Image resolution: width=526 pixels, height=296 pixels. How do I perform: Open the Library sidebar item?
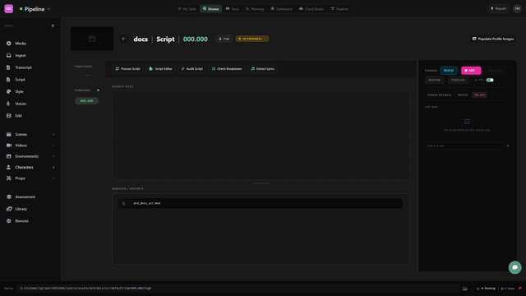point(20,209)
